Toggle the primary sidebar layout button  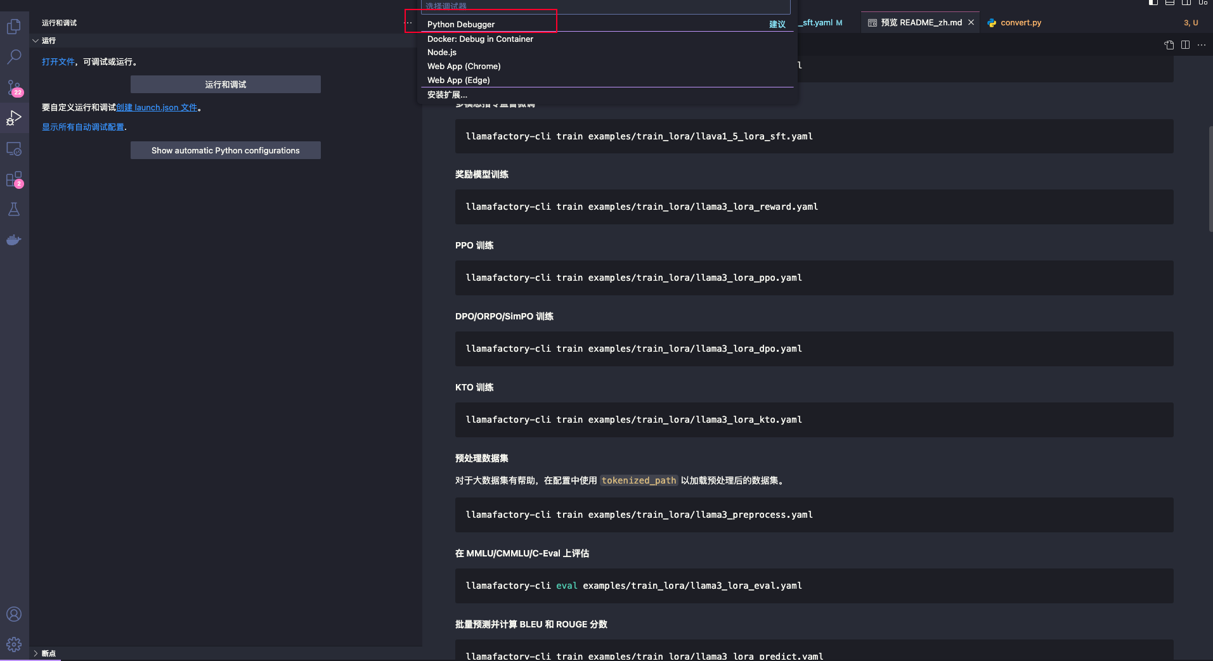click(x=1153, y=3)
